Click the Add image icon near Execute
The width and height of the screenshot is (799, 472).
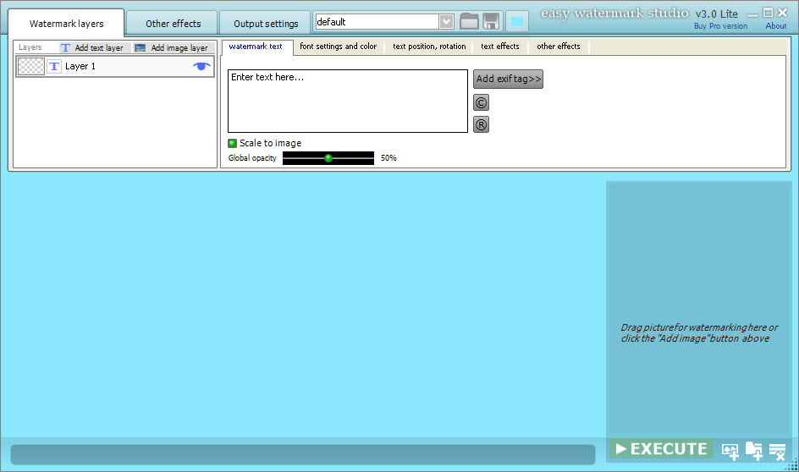(x=730, y=451)
